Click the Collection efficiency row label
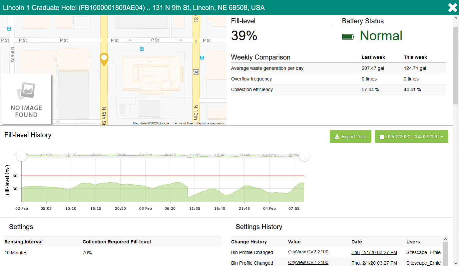 pos(252,89)
